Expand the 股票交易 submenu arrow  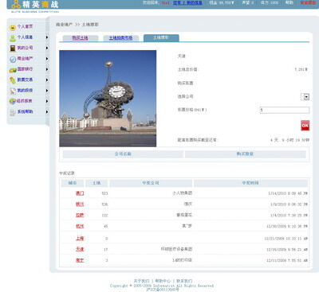tap(47, 80)
